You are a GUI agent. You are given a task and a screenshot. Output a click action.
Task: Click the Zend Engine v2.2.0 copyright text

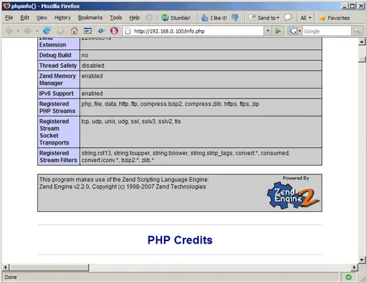pyautogui.click(x=122, y=187)
